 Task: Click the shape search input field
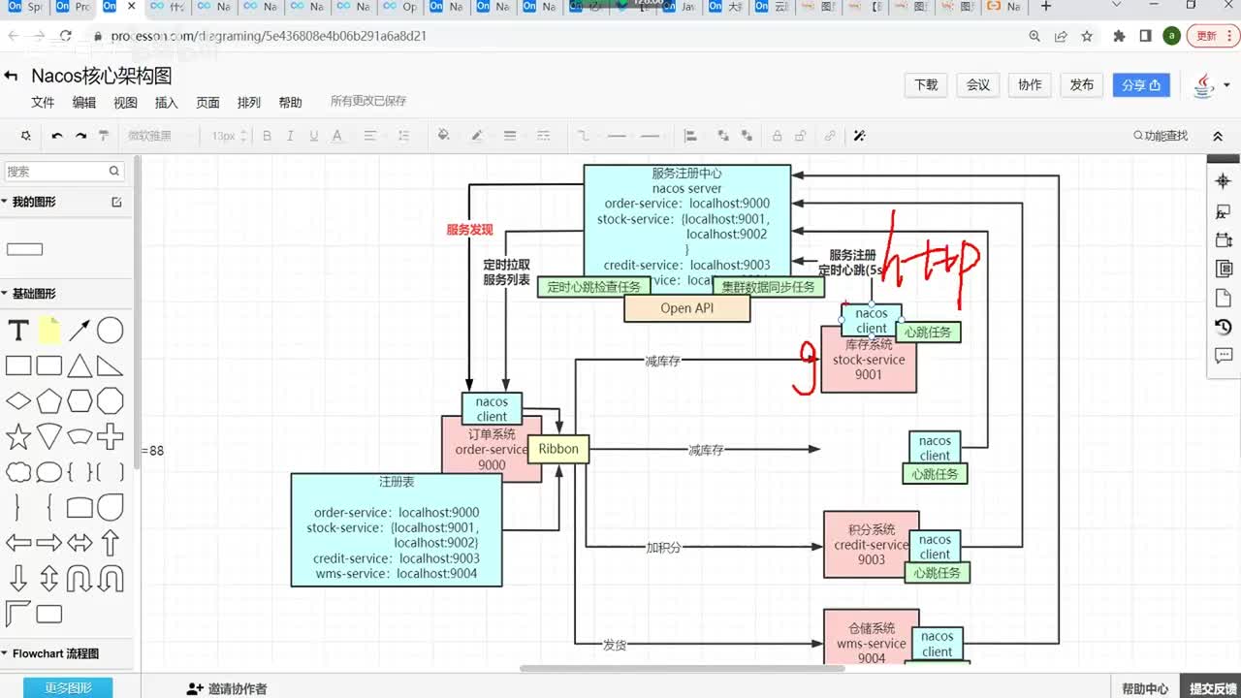(x=64, y=172)
